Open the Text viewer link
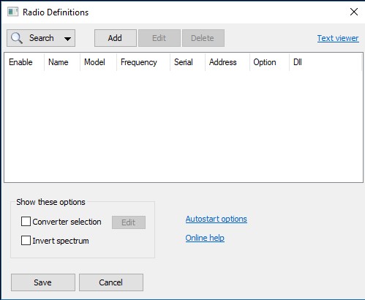Viewport: 365px width, 300px height. click(338, 38)
